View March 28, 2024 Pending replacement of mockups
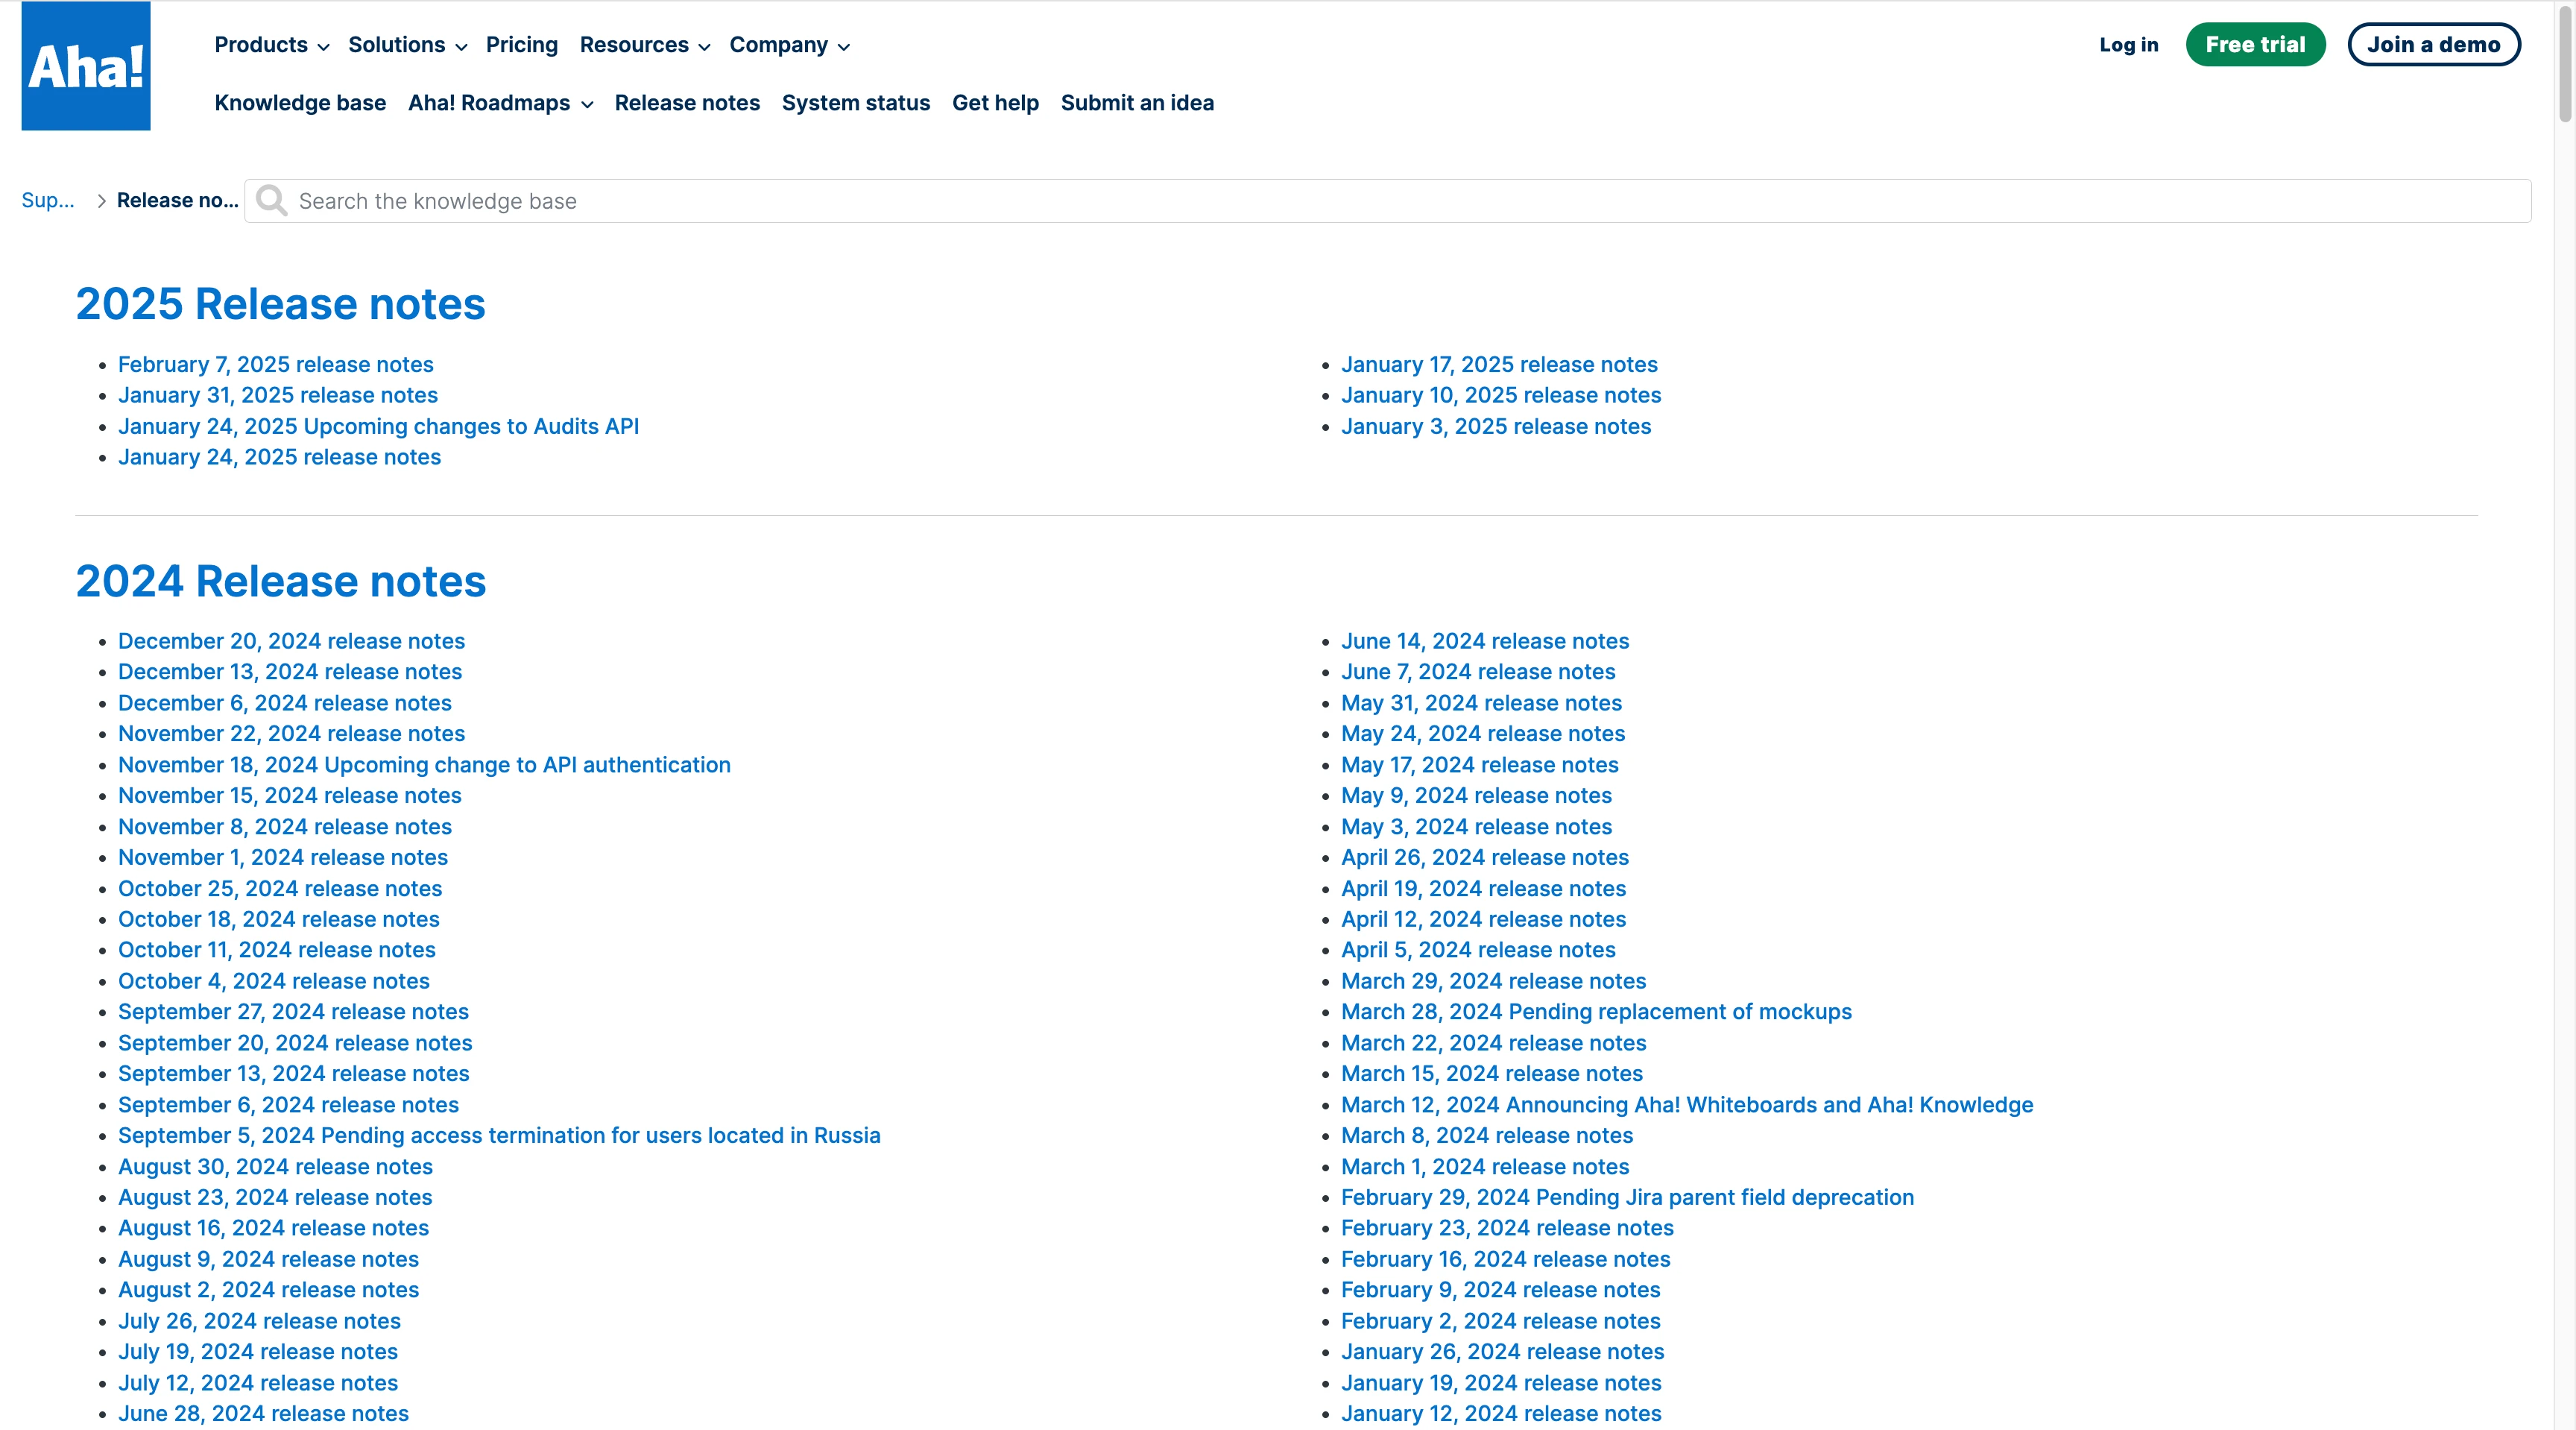2576x1430 pixels. 1595,1012
